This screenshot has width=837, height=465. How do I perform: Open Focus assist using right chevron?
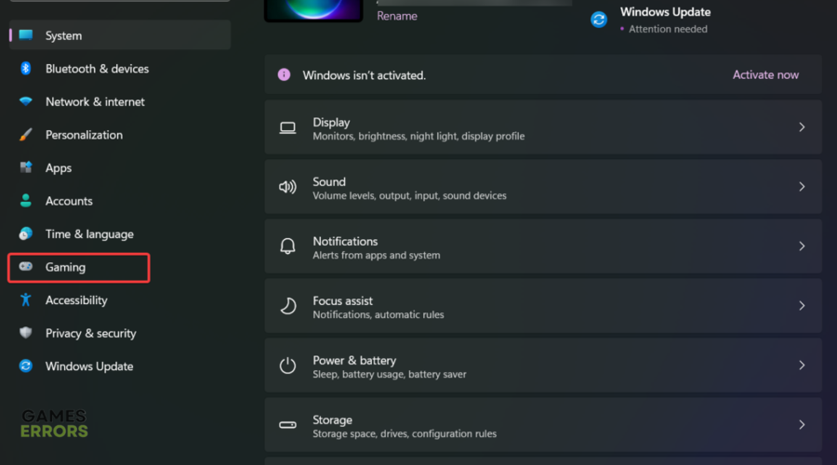point(802,306)
